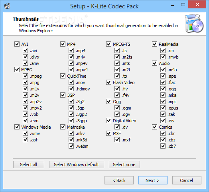
Task: Uncheck the AVI group checkbox
Action: coord(17,44)
